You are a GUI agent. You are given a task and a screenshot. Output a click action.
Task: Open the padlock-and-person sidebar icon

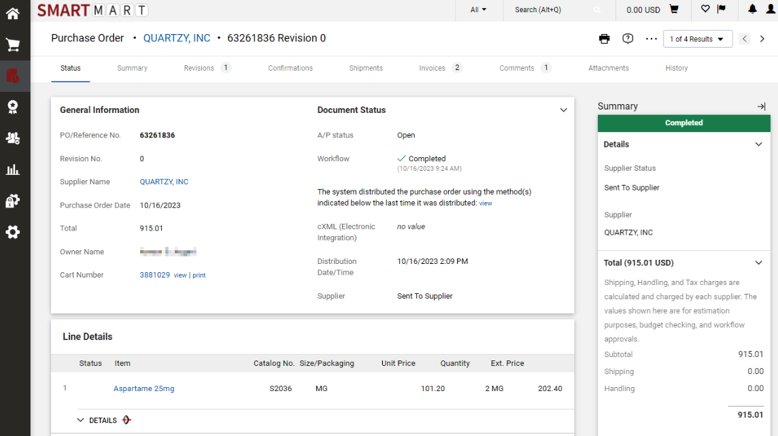point(13,201)
